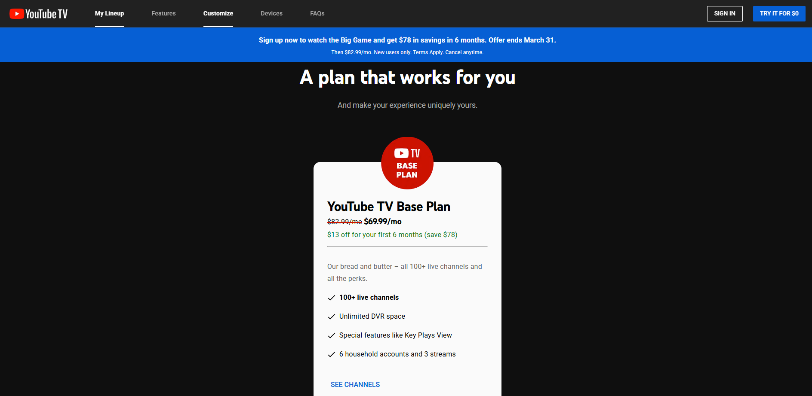This screenshot has height=396, width=812.
Task: Open the SEE CHANNELS link
Action: (x=355, y=384)
